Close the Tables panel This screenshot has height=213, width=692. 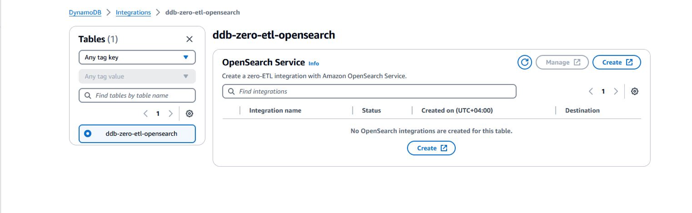click(189, 39)
